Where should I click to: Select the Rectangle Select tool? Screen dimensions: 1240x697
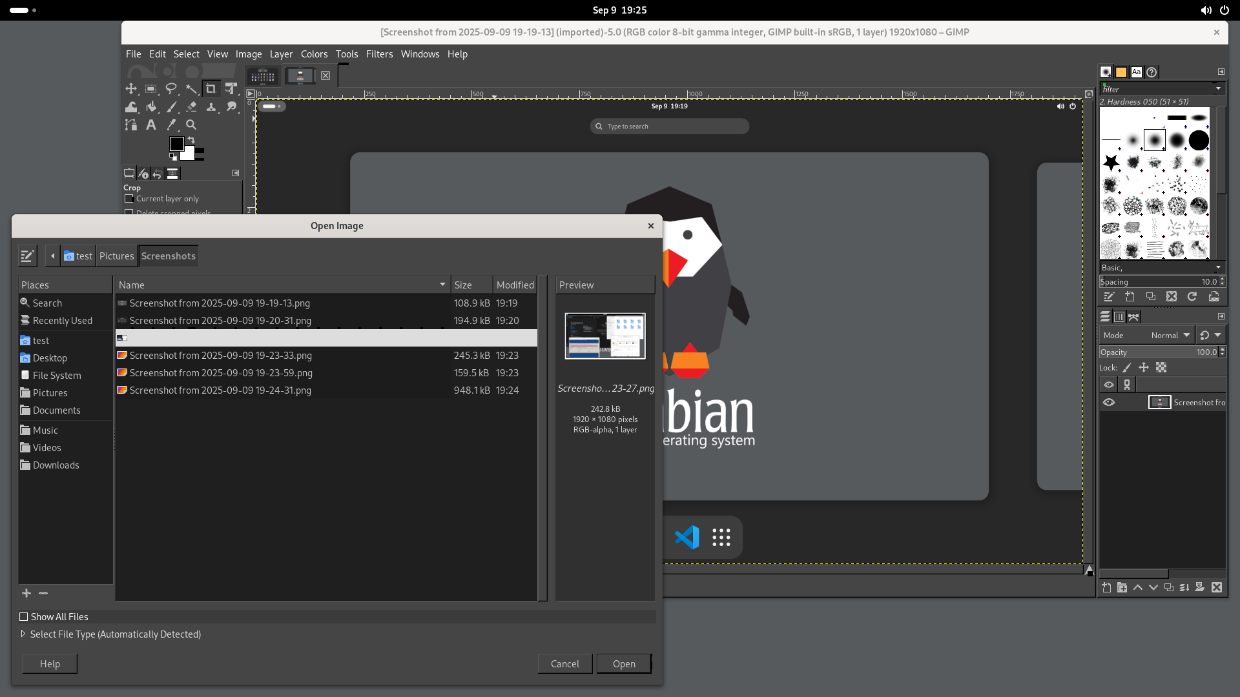[151, 88]
